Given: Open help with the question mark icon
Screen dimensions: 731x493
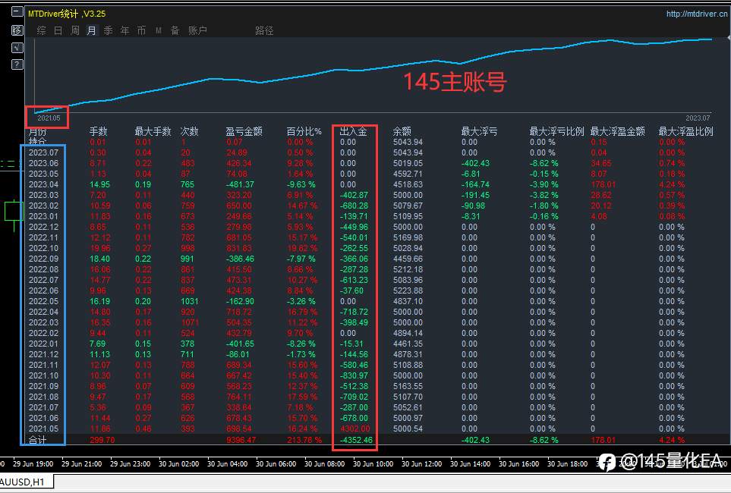Looking at the screenshot, I should (x=17, y=64).
